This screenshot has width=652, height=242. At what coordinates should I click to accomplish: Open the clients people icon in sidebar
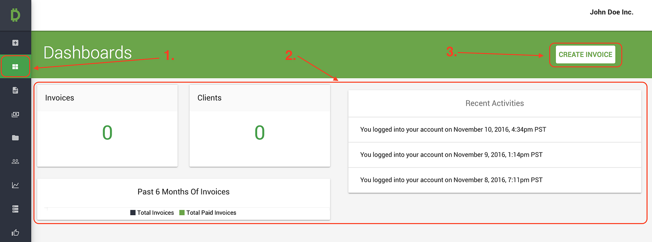point(15,161)
